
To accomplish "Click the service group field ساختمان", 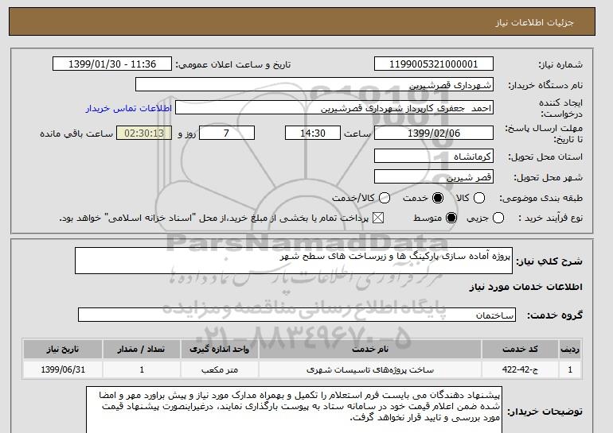I will click(x=297, y=315).
